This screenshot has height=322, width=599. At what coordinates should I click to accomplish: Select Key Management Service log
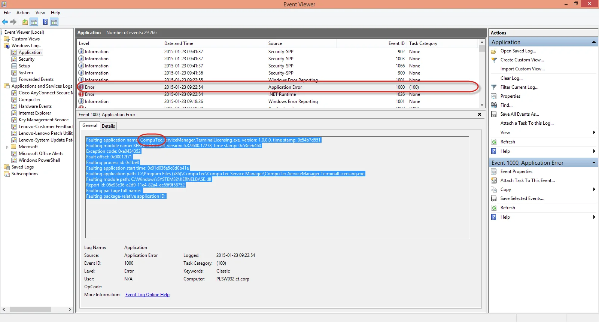point(43,120)
